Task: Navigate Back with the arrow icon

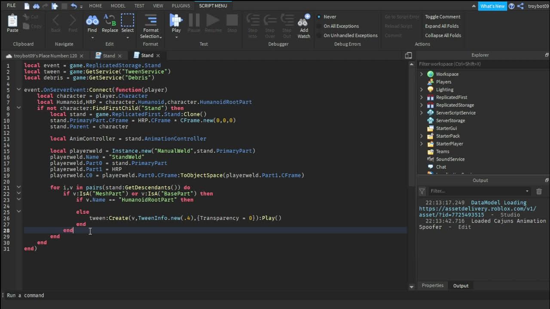Action: 55,20
